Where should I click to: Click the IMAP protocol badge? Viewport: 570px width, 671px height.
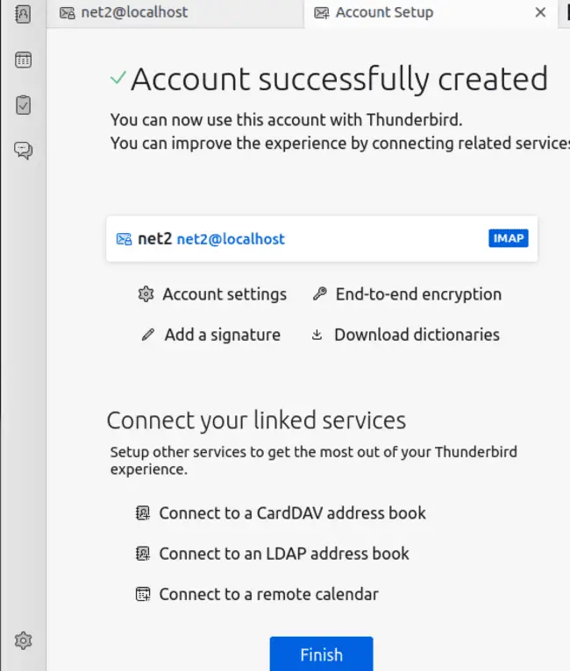click(509, 238)
